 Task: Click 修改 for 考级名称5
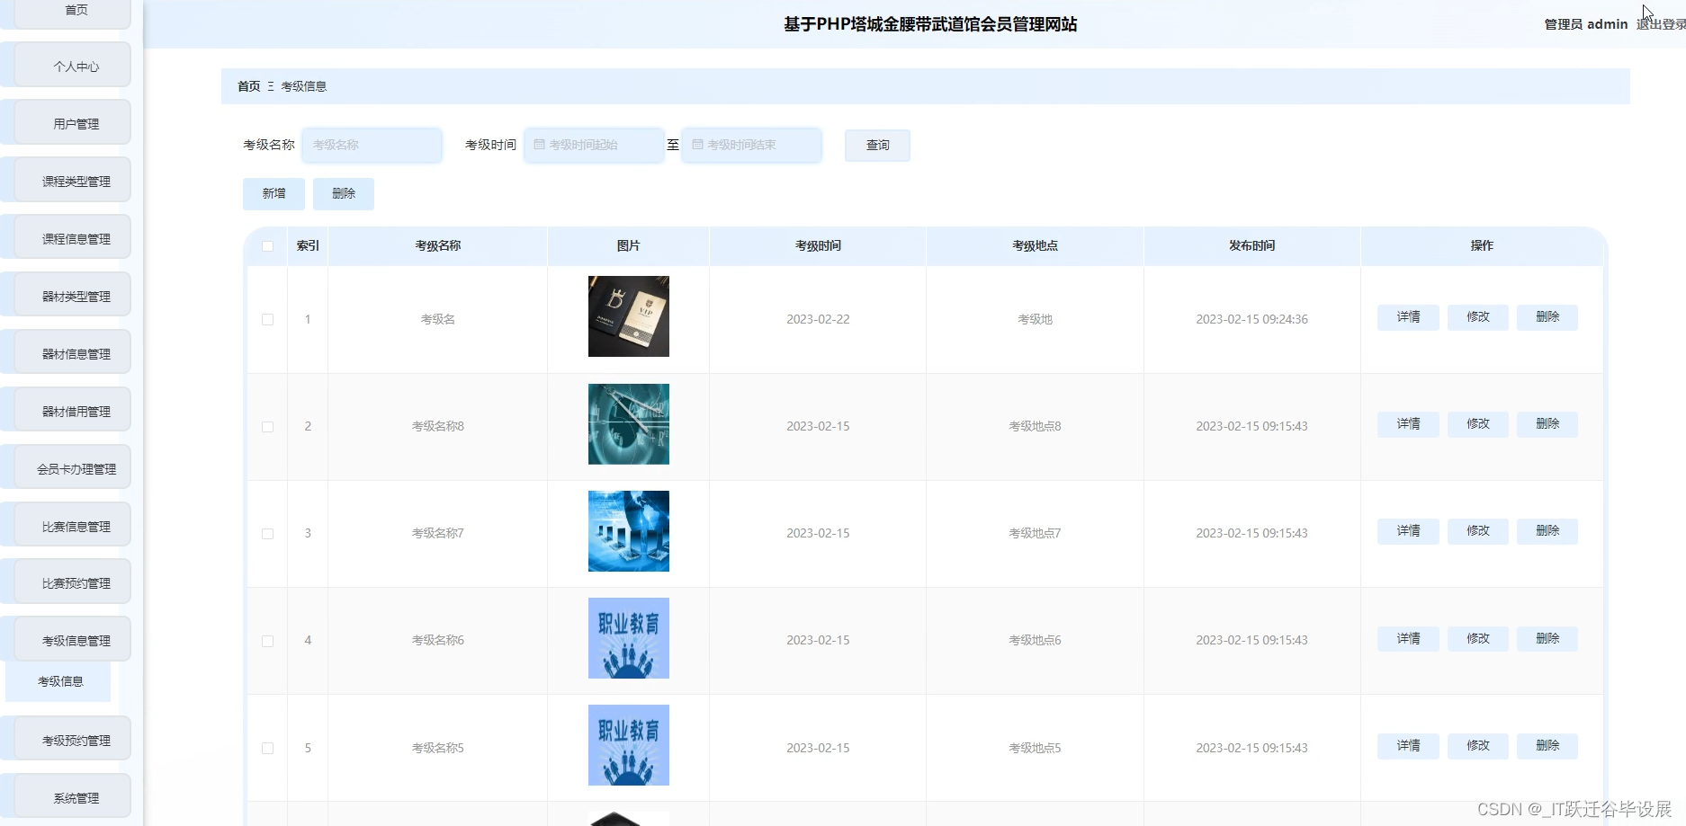(1477, 746)
